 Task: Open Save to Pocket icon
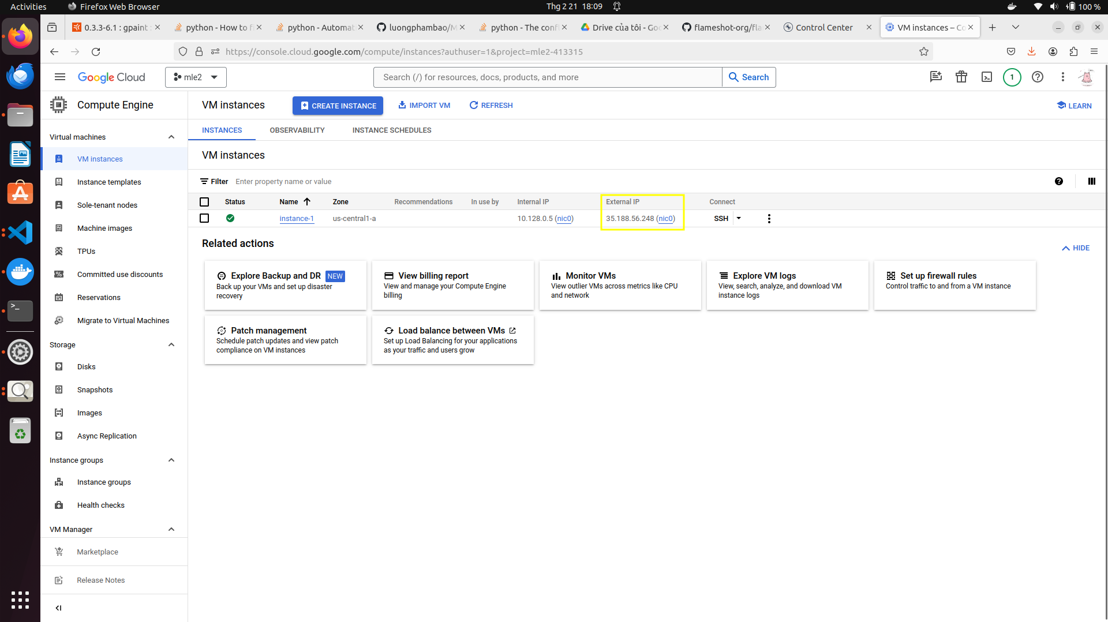(x=1011, y=52)
